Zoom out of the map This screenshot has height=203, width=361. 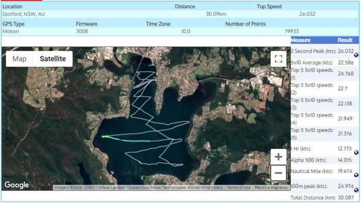[278, 173]
